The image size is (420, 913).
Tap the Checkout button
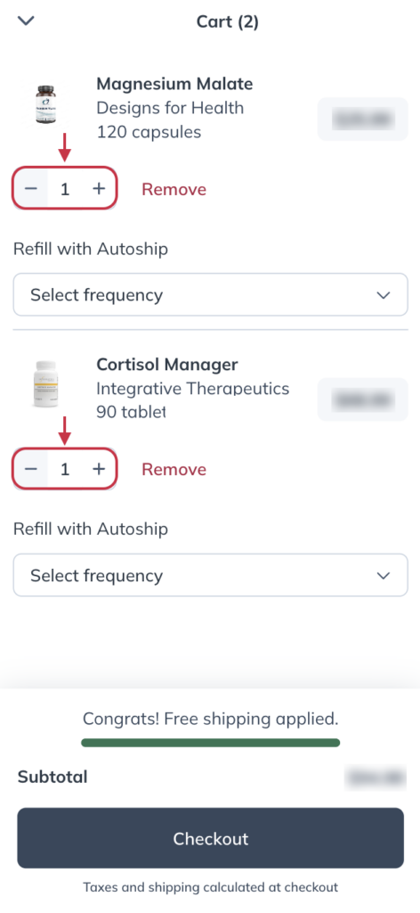210,838
